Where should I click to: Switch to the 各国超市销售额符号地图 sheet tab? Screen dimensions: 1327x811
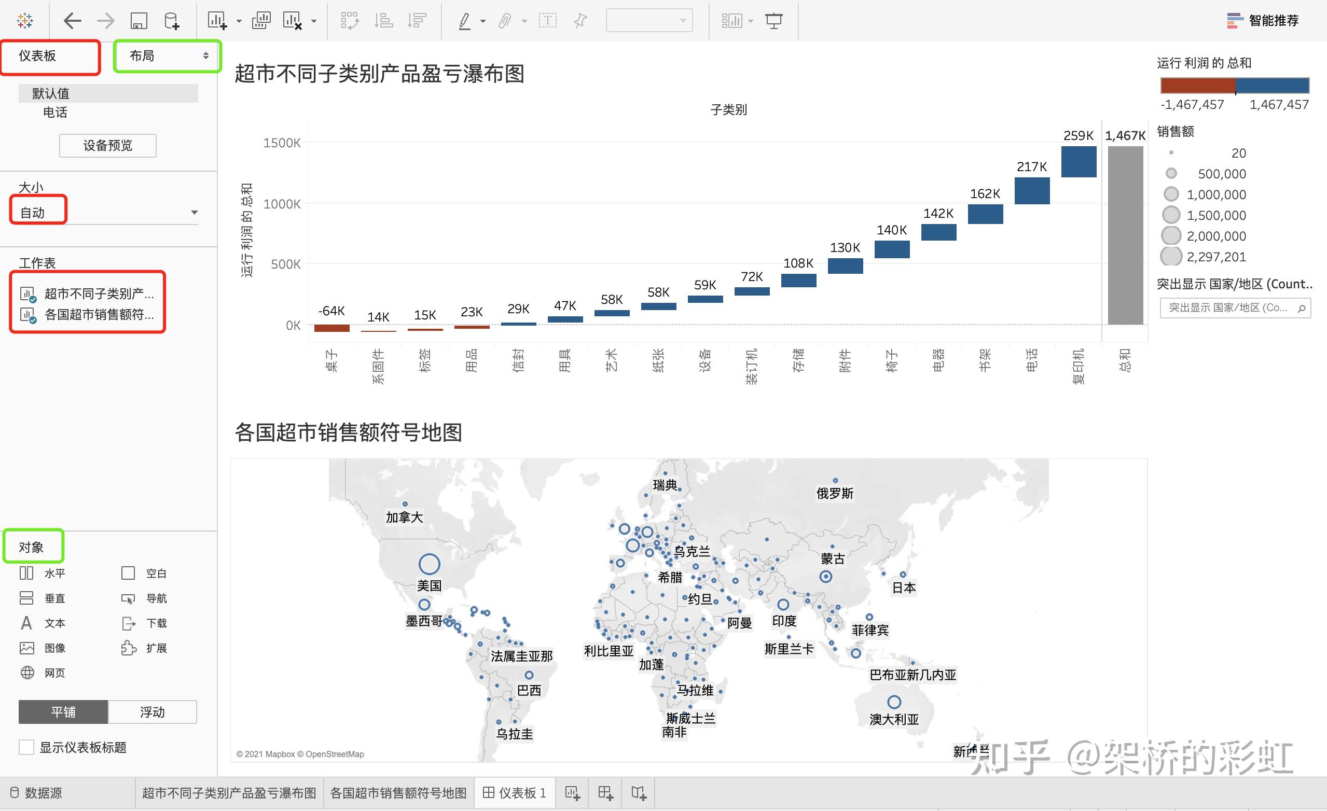(x=398, y=793)
